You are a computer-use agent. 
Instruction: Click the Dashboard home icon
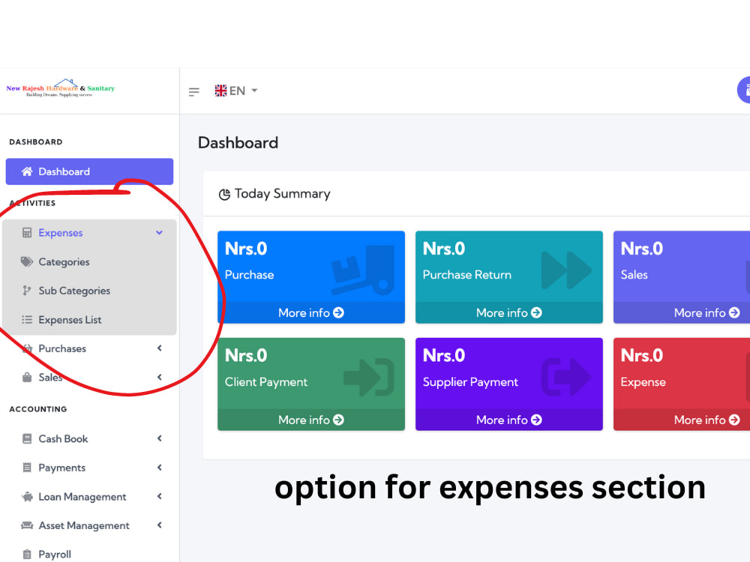27,172
